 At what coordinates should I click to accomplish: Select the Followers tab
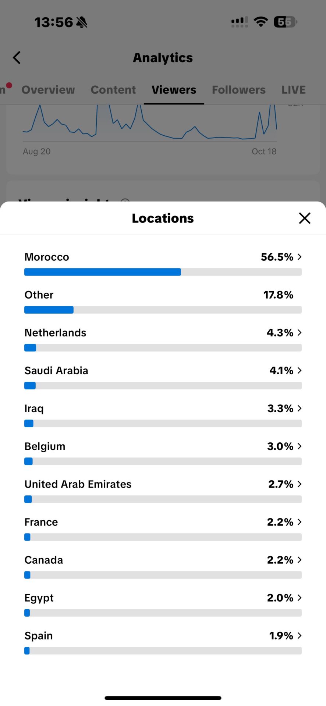(239, 90)
